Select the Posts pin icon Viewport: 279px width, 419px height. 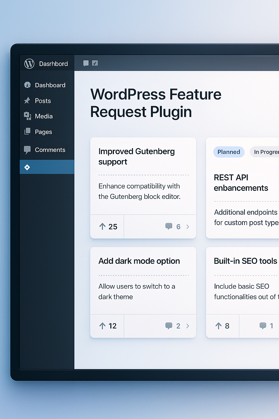point(27,101)
